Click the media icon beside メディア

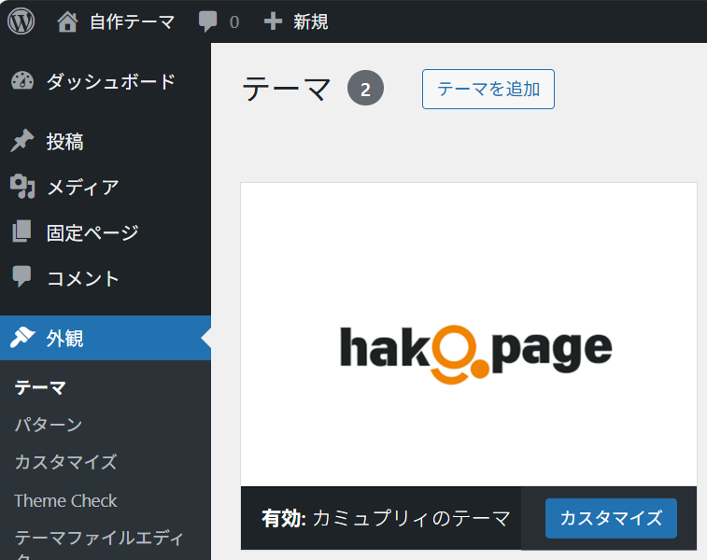click(22, 186)
